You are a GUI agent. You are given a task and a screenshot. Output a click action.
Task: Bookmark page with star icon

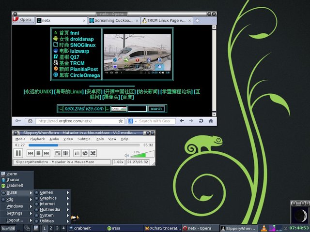(x=121, y=121)
